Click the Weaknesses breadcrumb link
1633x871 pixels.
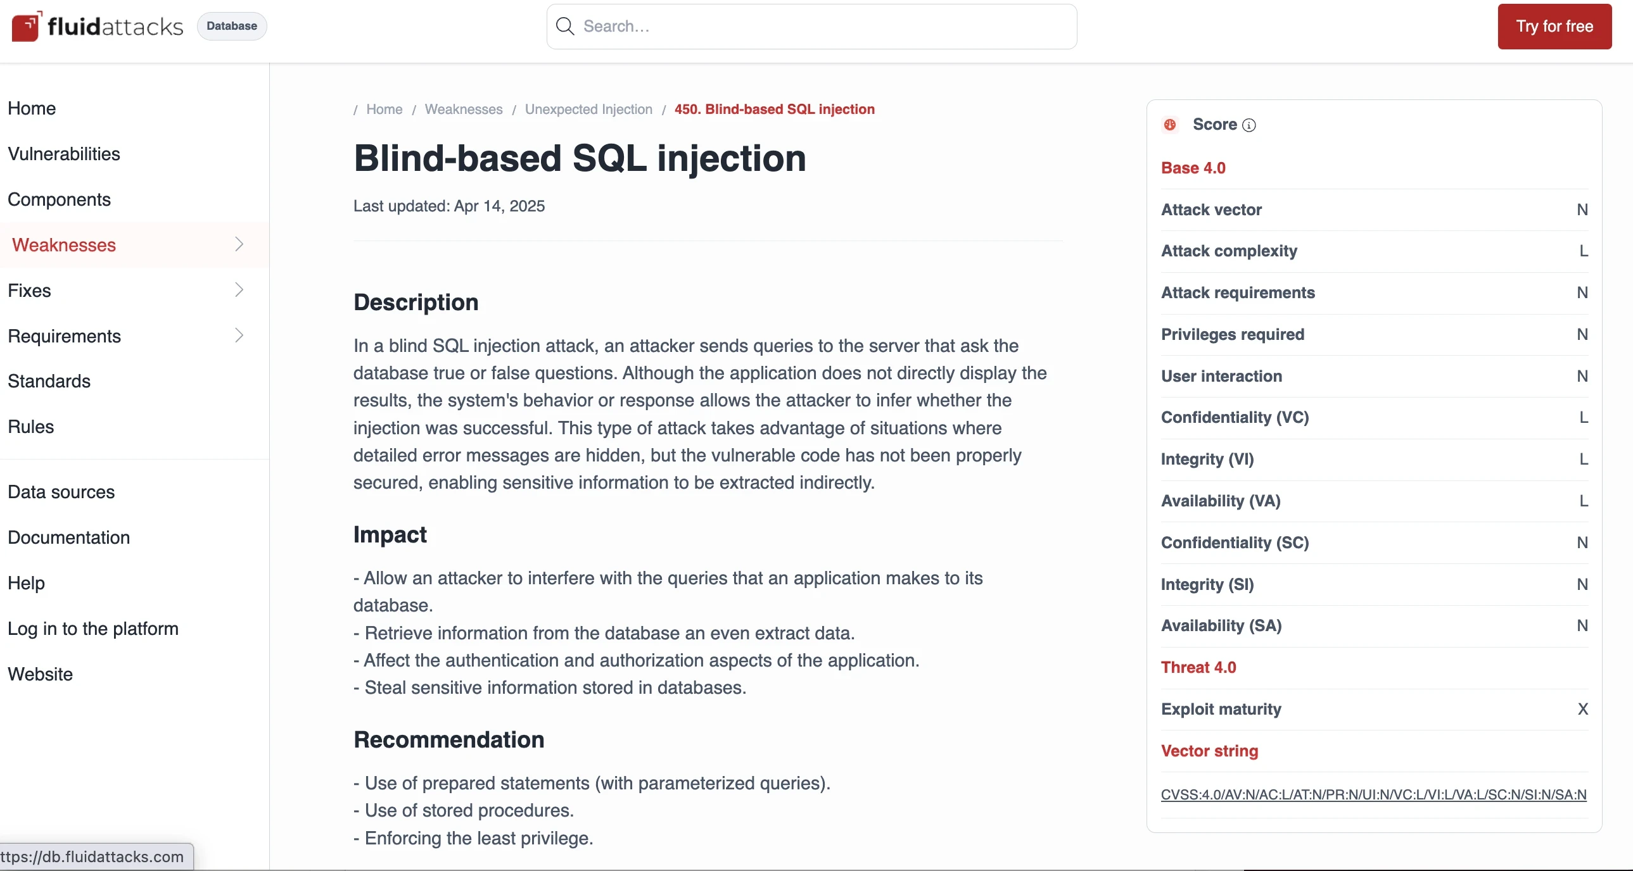(x=464, y=110)
